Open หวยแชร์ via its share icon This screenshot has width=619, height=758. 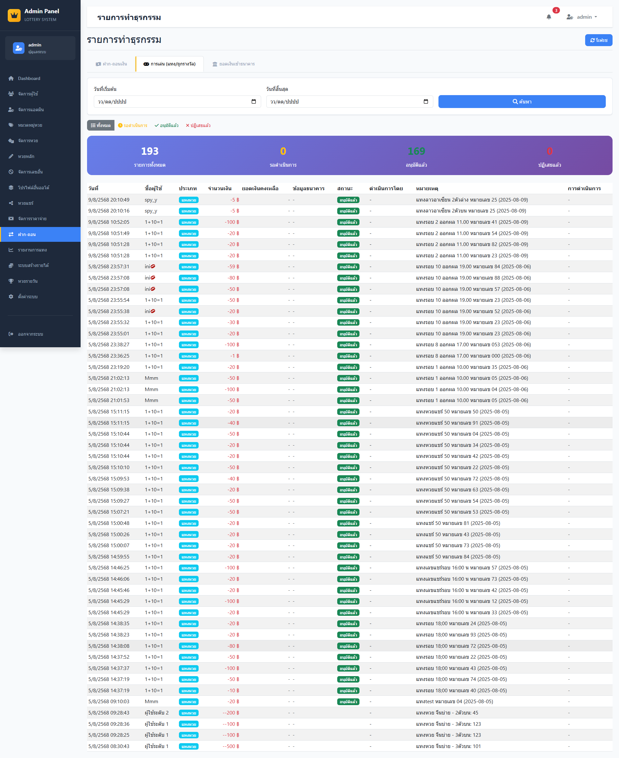11,203
